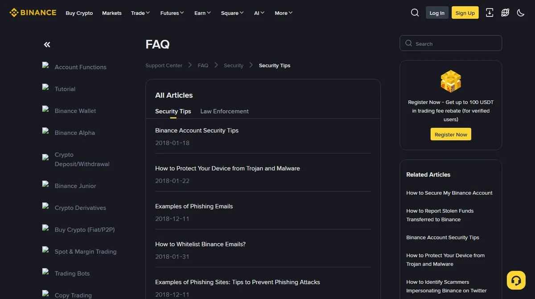The image size is (535, 299).
Task: Select Binance Junior in sidebar
Action: pyautogui.click(x=75, y=186)
